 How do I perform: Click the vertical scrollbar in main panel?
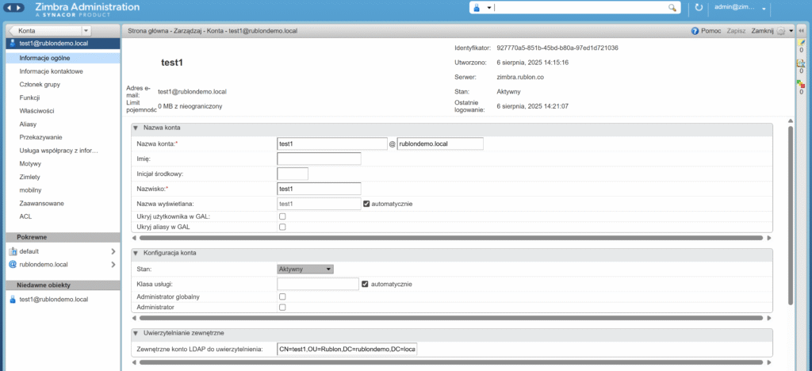pos(791,214)
